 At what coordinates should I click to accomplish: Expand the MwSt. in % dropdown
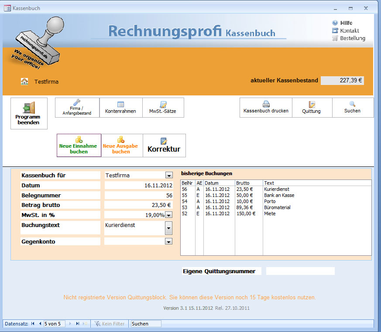point(168,215)
